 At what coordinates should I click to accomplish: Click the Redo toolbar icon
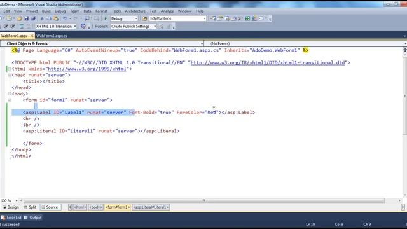(76, 18)
